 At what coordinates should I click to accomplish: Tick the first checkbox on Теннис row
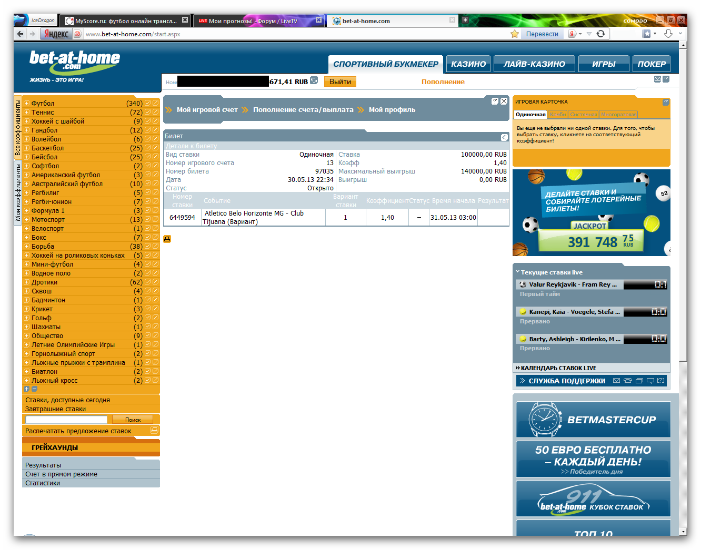tap(148, 112)
